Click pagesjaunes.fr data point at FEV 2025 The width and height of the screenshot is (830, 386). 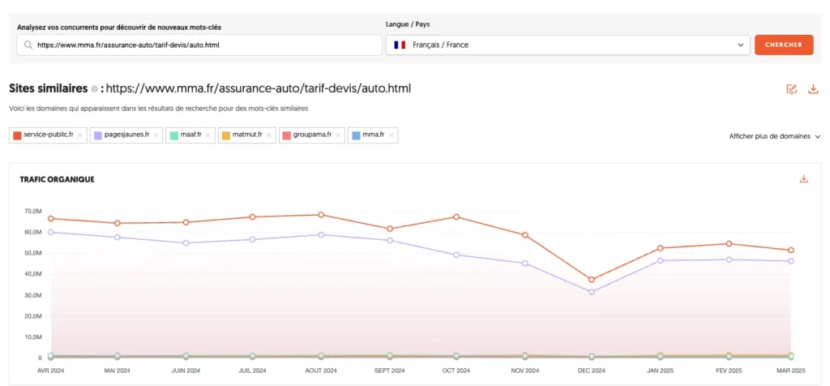coord(729,259)
